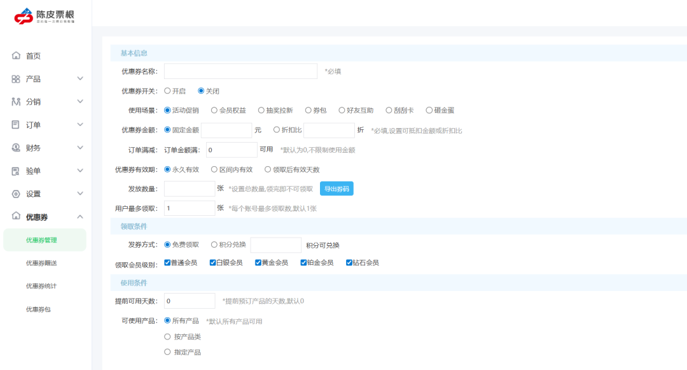Viewport: 687px width, 370px height.
Task: Click the 优惠券 house icon in sidebar
Action: pos(16,216)
